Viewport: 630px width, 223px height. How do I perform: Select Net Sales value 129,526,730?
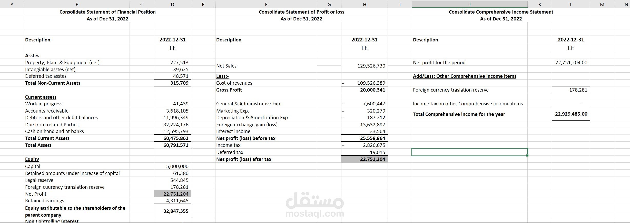371,66
